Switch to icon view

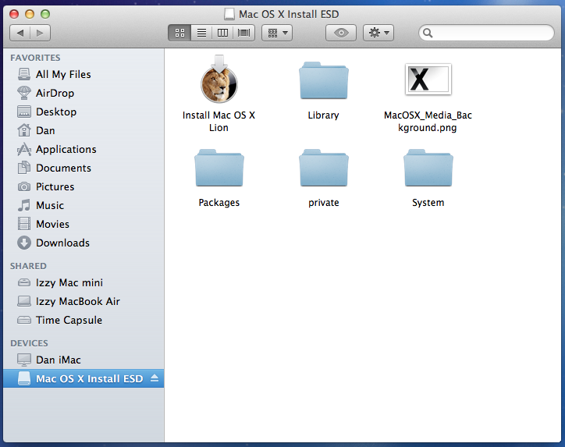pyautogui.click(x=179, y=33)
